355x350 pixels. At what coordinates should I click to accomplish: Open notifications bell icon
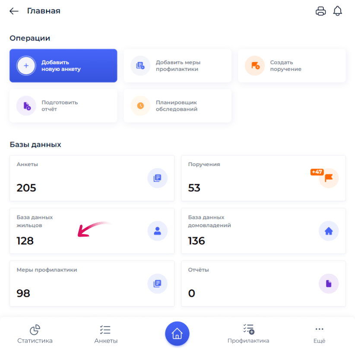[x=337, y=11]
